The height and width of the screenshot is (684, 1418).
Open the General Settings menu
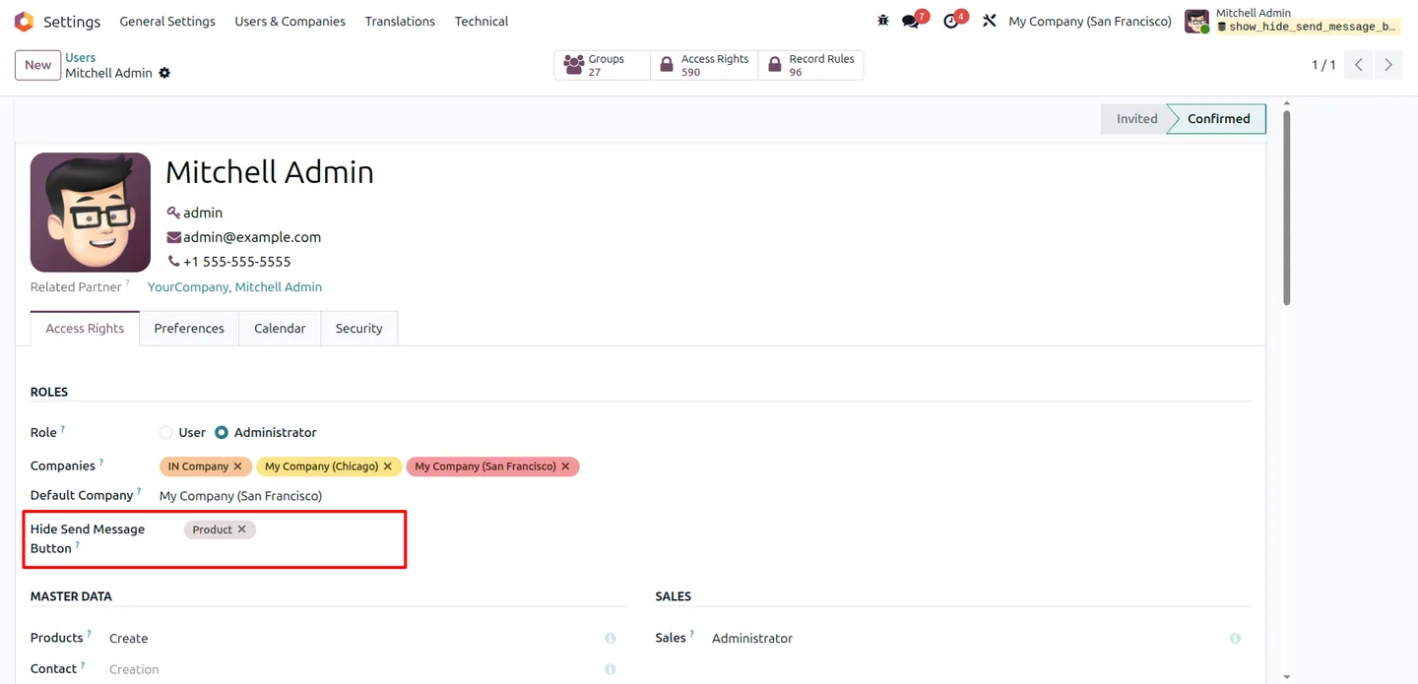coord(167,21)
